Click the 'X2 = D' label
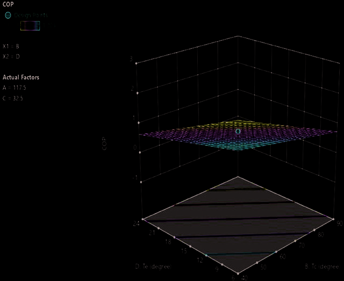The height and width of the screenshot is (281, 344). click(11, 56)
